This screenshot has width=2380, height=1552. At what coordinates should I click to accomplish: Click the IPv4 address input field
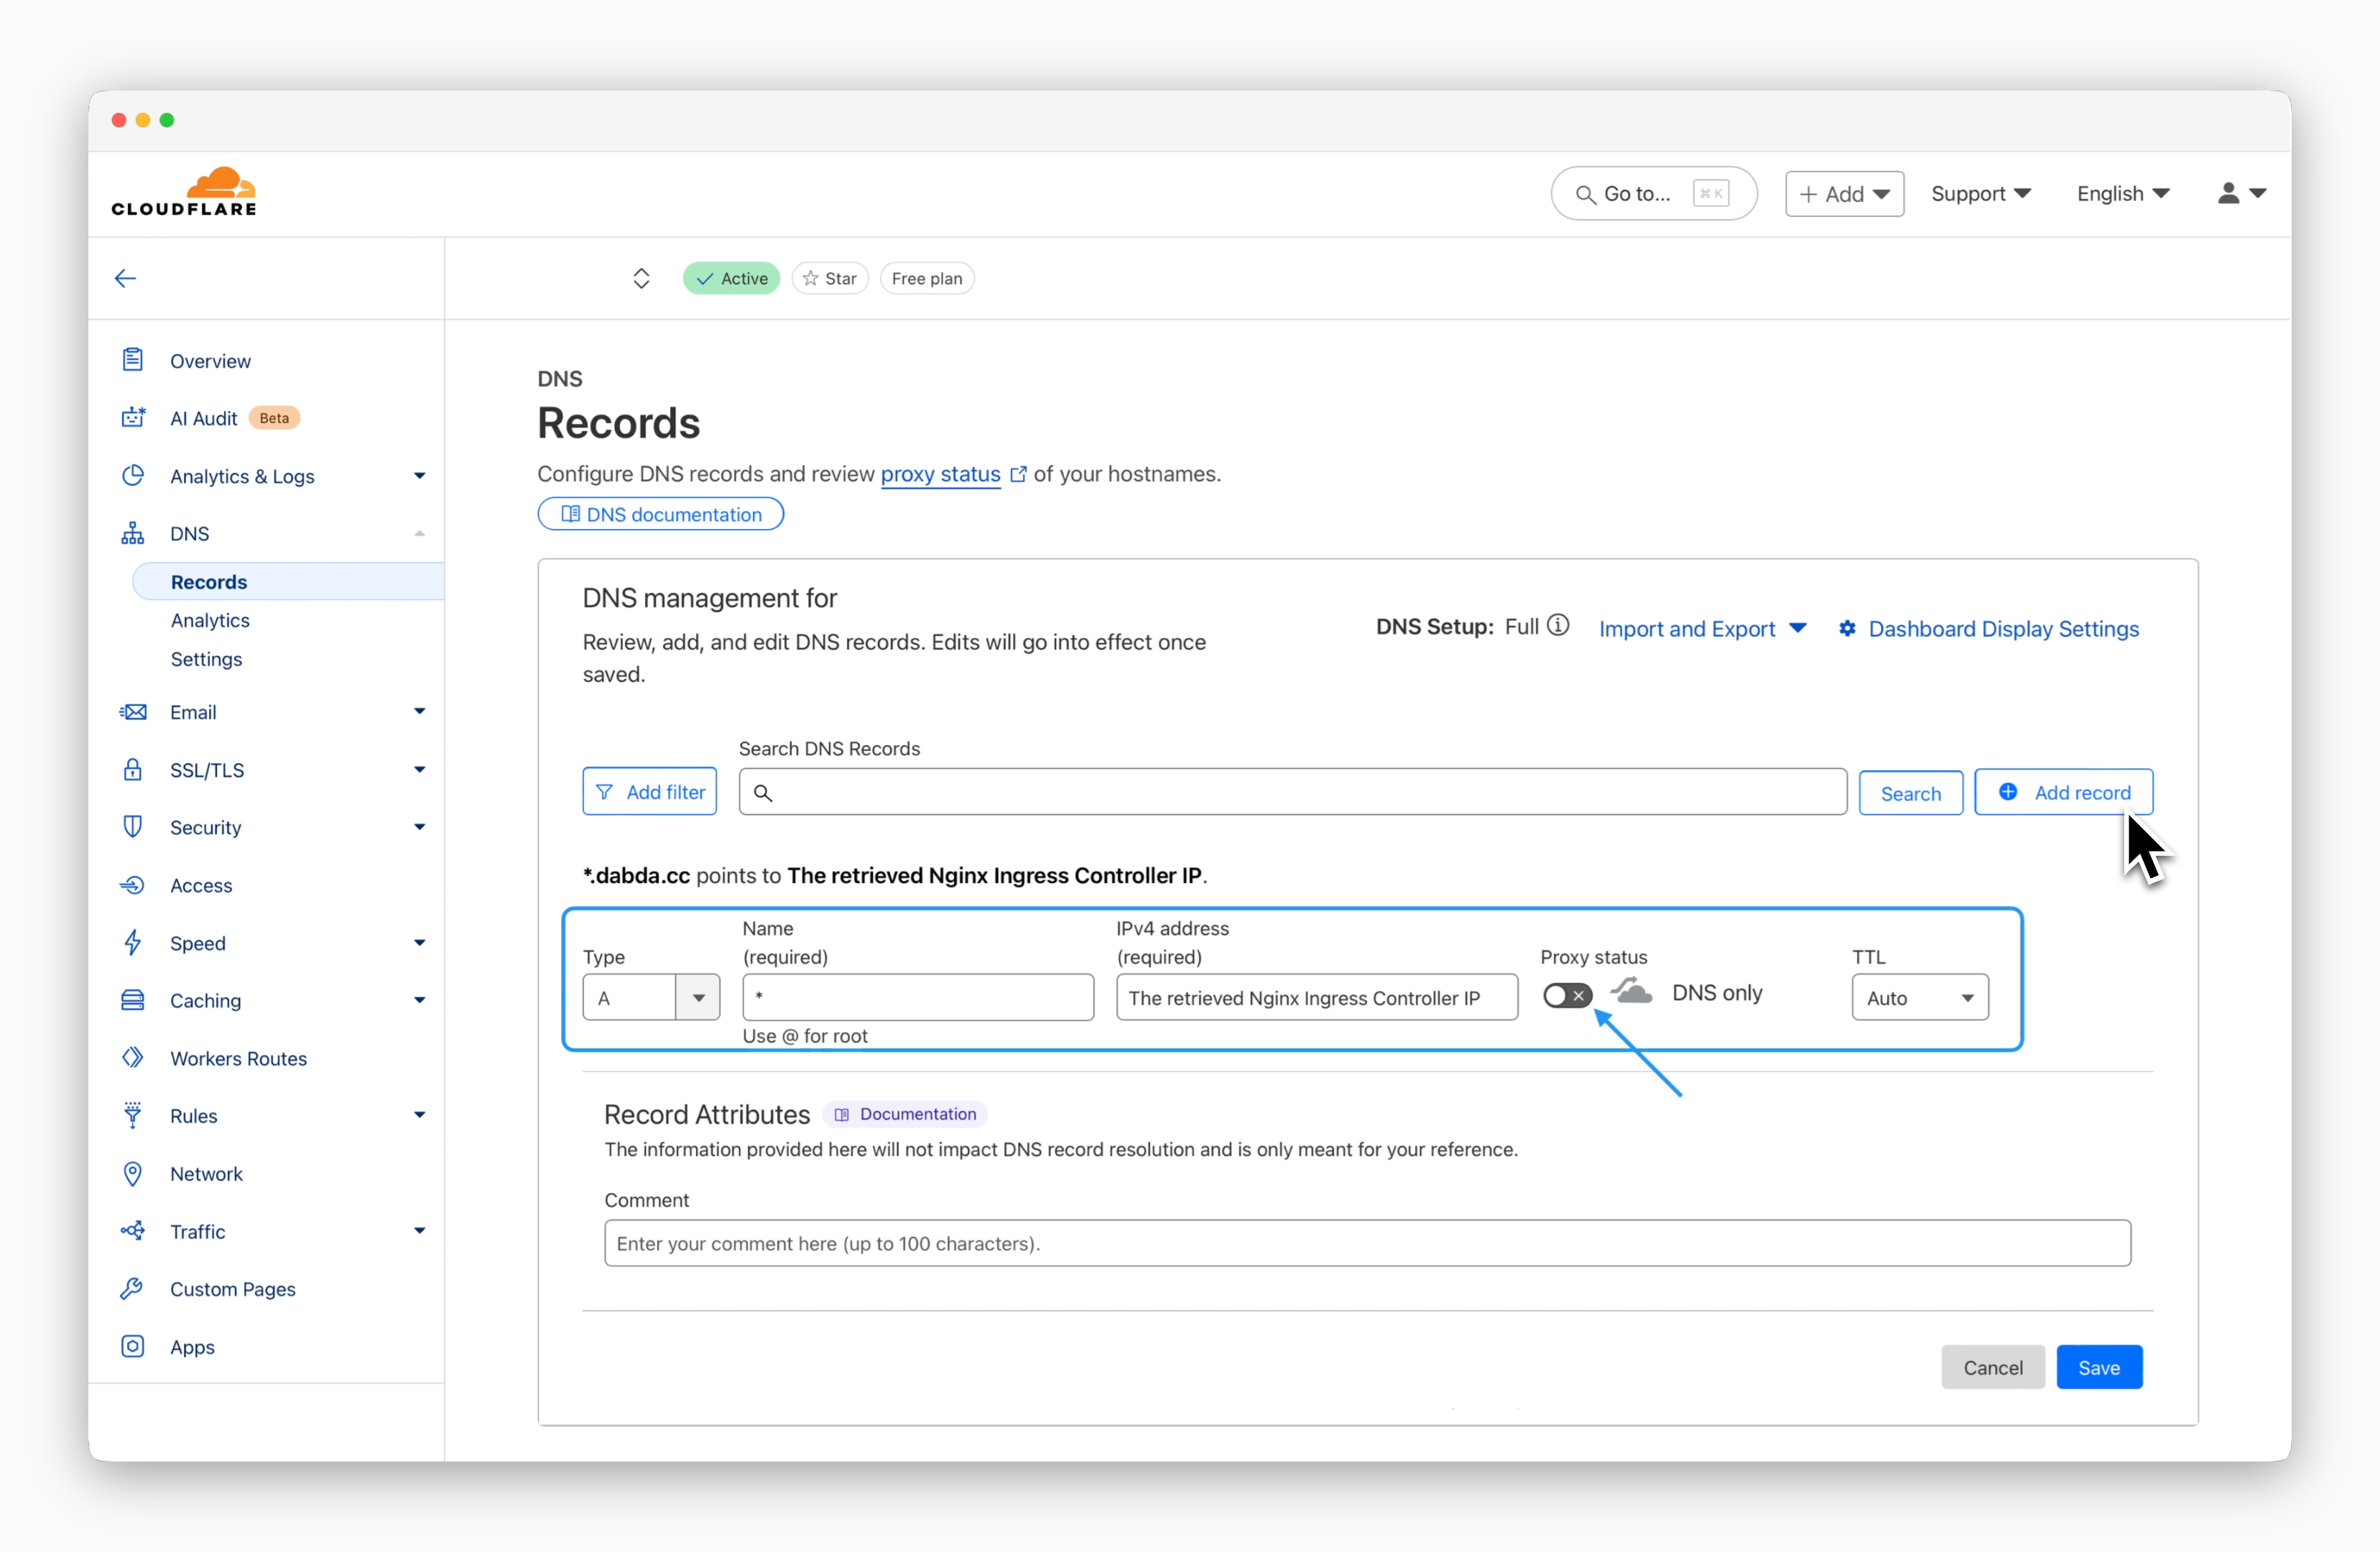click(x=1317, y=997)
